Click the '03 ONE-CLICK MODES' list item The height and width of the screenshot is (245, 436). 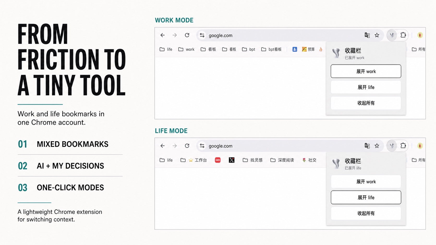coord(61,188)
